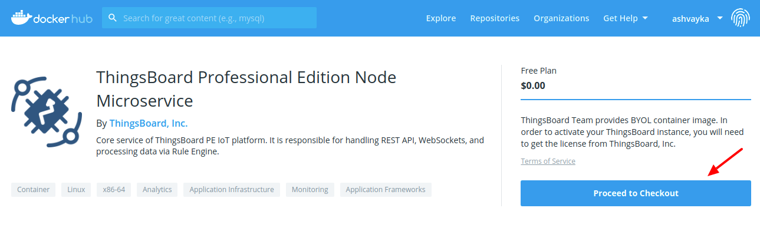
Task: Click the Proceed to Checkout button
Action: pyautogui.click(x=636, y=193)
